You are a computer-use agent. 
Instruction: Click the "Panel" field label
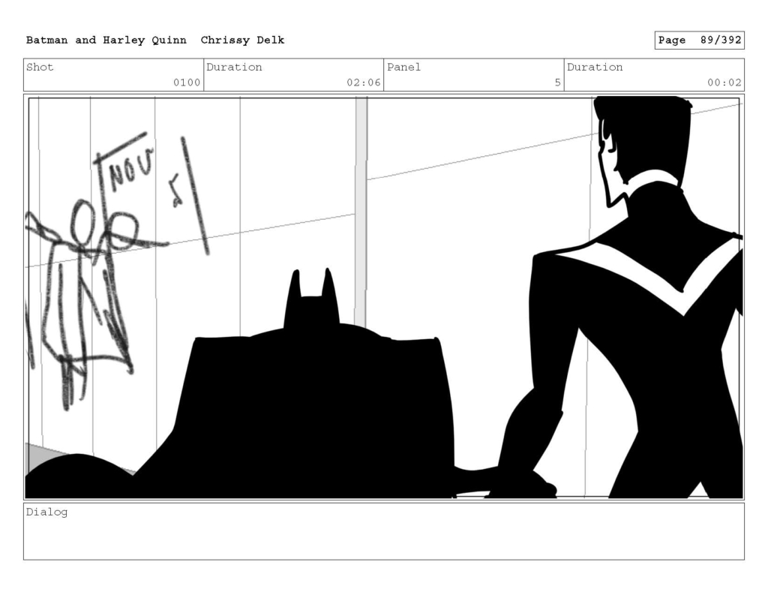click(x=403, y=67)
